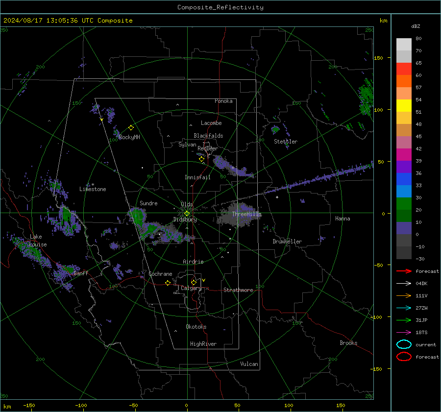441x412 pixels.
Task: Pick the magenta 42 dBZ color swatch
Action: (404, 154)
